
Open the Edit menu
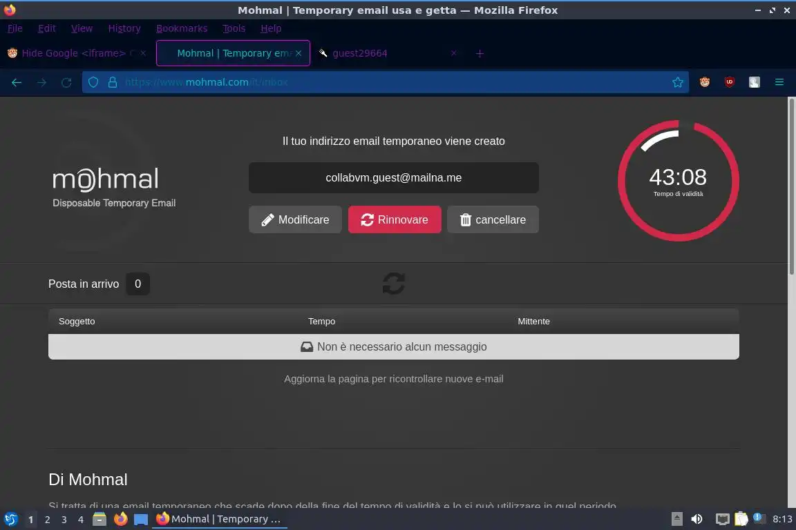(47, 28)
